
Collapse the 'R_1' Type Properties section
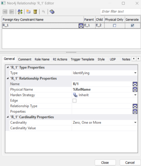[x=8, y=67]
